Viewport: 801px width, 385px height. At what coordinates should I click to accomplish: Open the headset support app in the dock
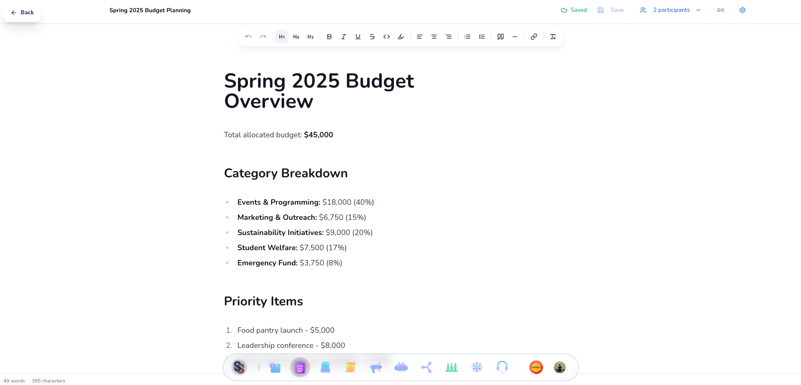[502, 367]
